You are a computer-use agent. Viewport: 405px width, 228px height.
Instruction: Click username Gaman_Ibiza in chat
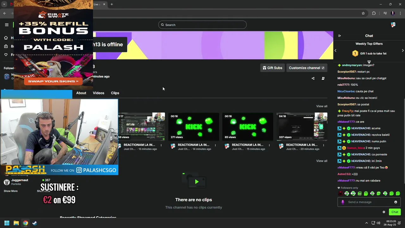pos(356,148)
